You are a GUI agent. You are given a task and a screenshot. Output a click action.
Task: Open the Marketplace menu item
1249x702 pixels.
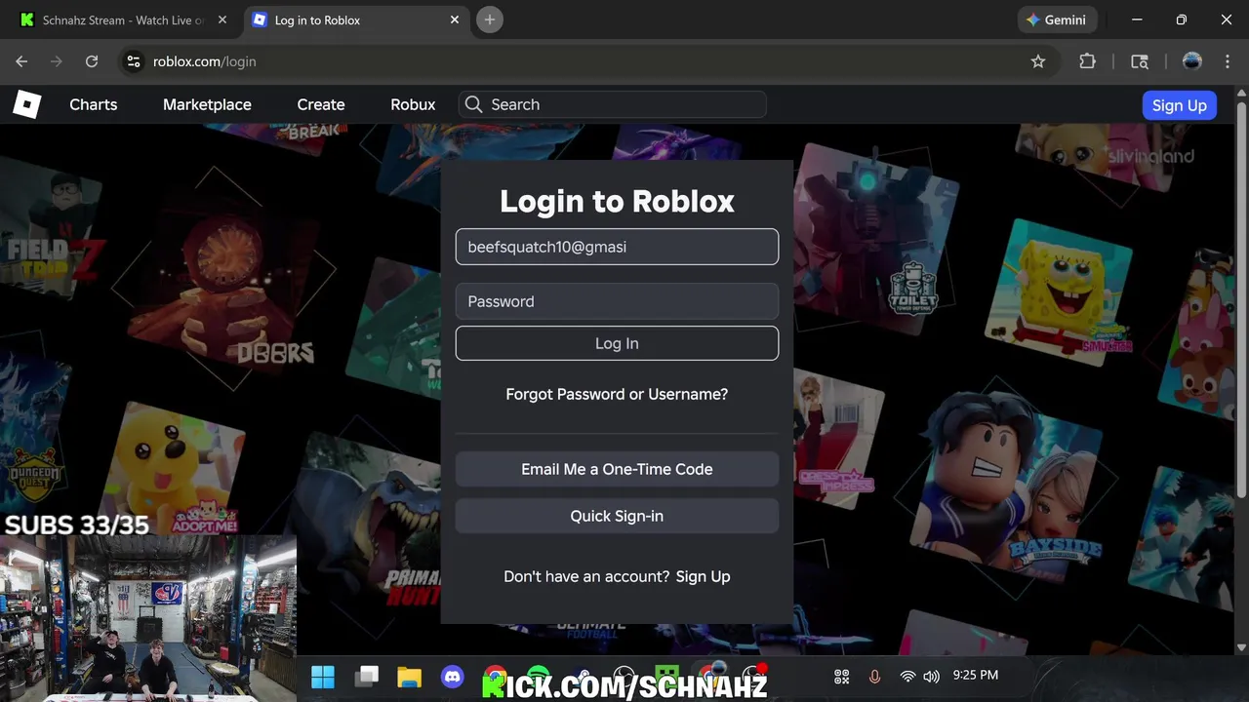coord(207,104)
